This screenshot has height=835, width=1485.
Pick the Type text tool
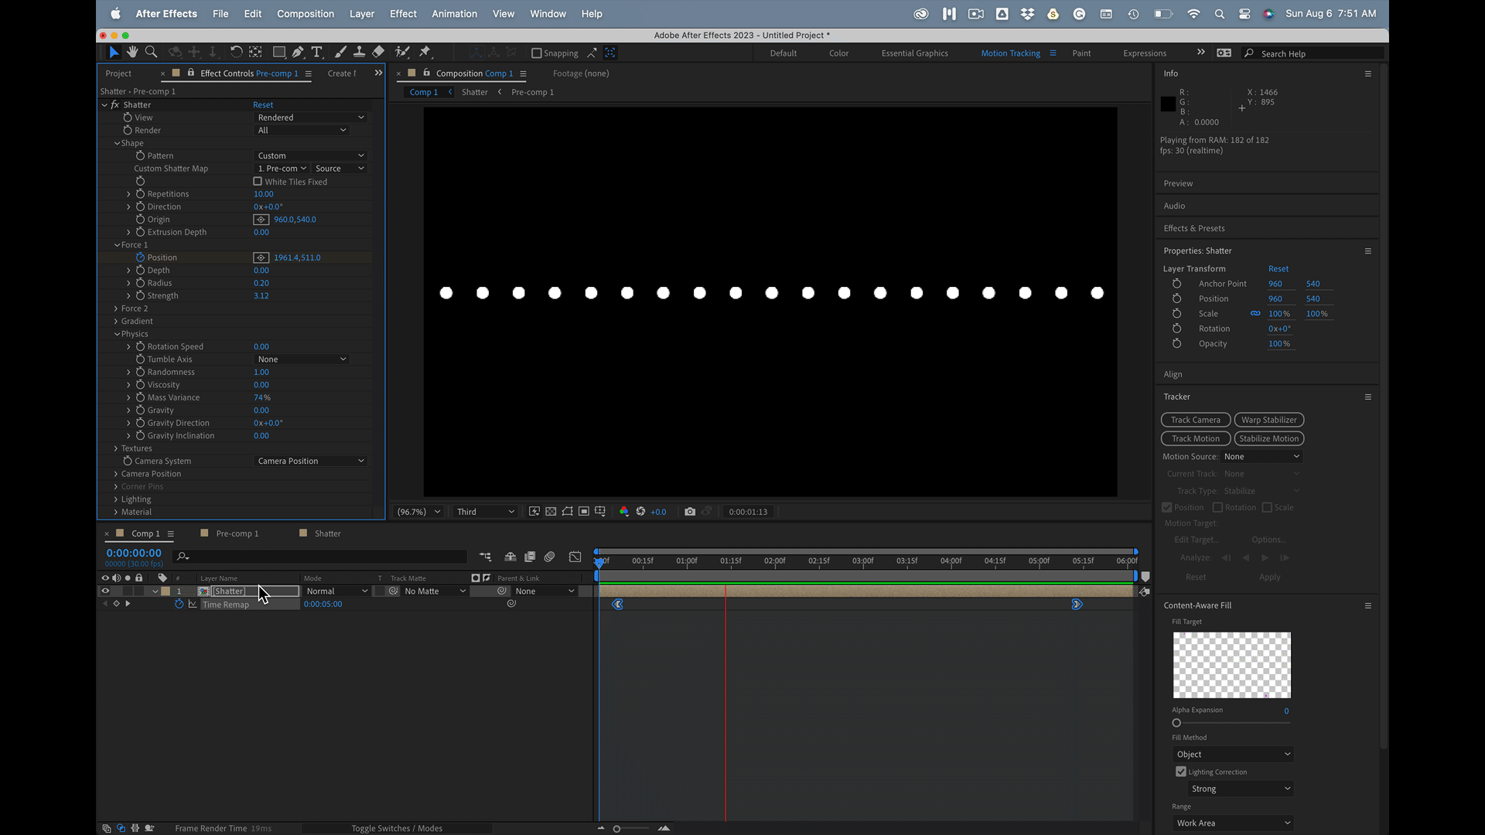(316, 52)
